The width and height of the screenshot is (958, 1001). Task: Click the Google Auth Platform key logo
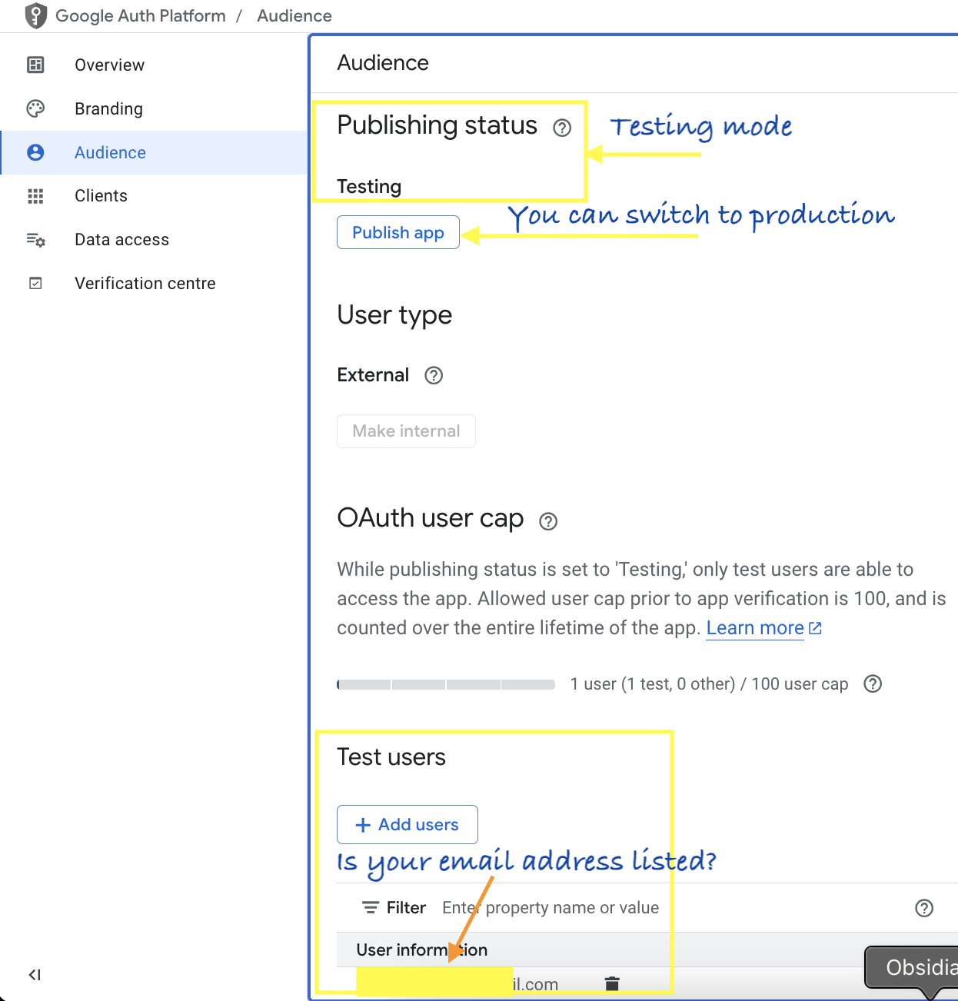click(x=35, y=15)
